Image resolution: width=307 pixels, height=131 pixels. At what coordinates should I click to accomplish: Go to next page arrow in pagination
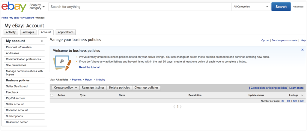181,107
